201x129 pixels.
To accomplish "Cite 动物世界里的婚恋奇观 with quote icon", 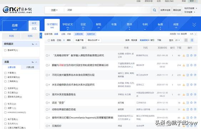I will coord(195,109).
